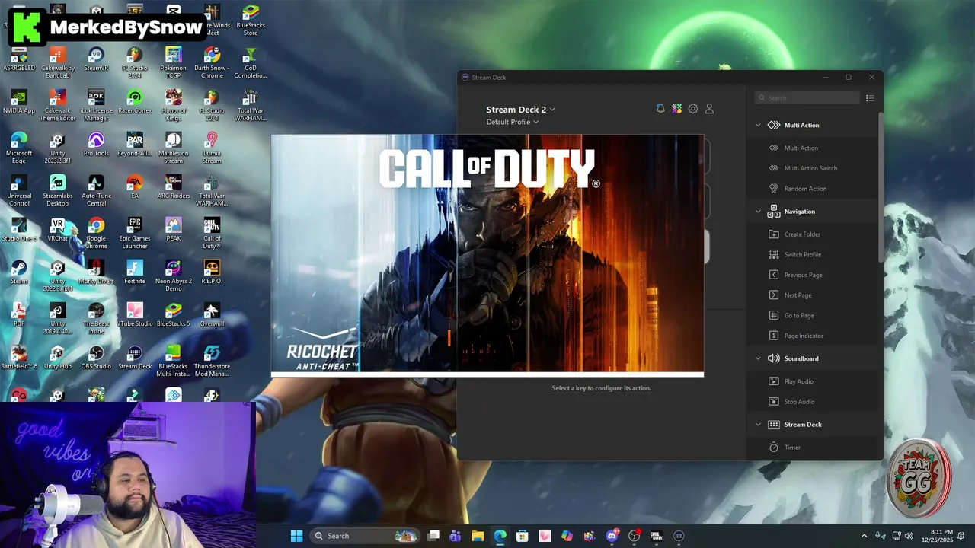Open the Auto-Tune Central desktop icon
Image resolution: width=975 pixels, height=548 pixels.
tap(96, 190)
